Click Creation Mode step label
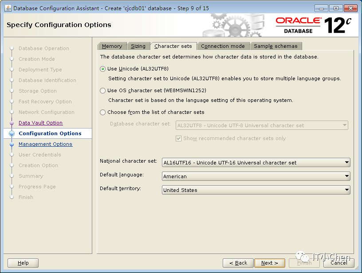Screen dimensions: 362x273 tap(37, 59)
